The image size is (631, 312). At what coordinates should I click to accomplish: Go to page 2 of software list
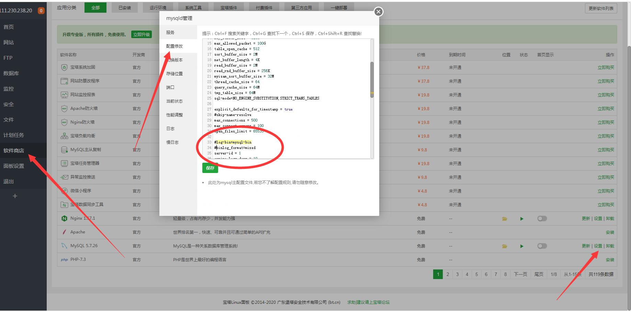(x=448, y=274)
